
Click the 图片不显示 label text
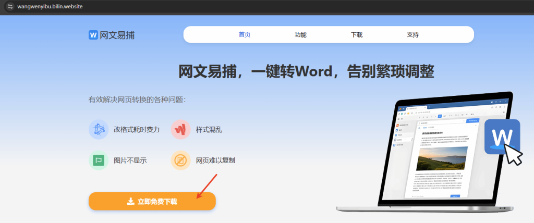point(130,160)
